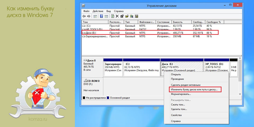Image resolution: width=254 pixels, height=127 pixels.
Task: Click the open folder toolbar icon
Action: 127,16
